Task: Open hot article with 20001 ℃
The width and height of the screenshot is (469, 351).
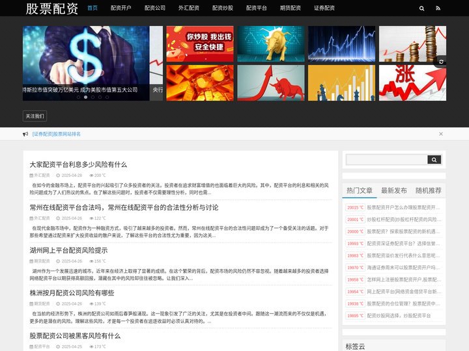Action: pos(404,220)
